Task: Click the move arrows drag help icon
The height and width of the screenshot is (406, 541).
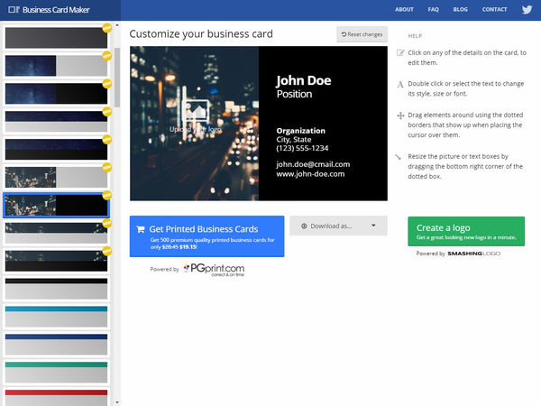Action: [400, 115]
